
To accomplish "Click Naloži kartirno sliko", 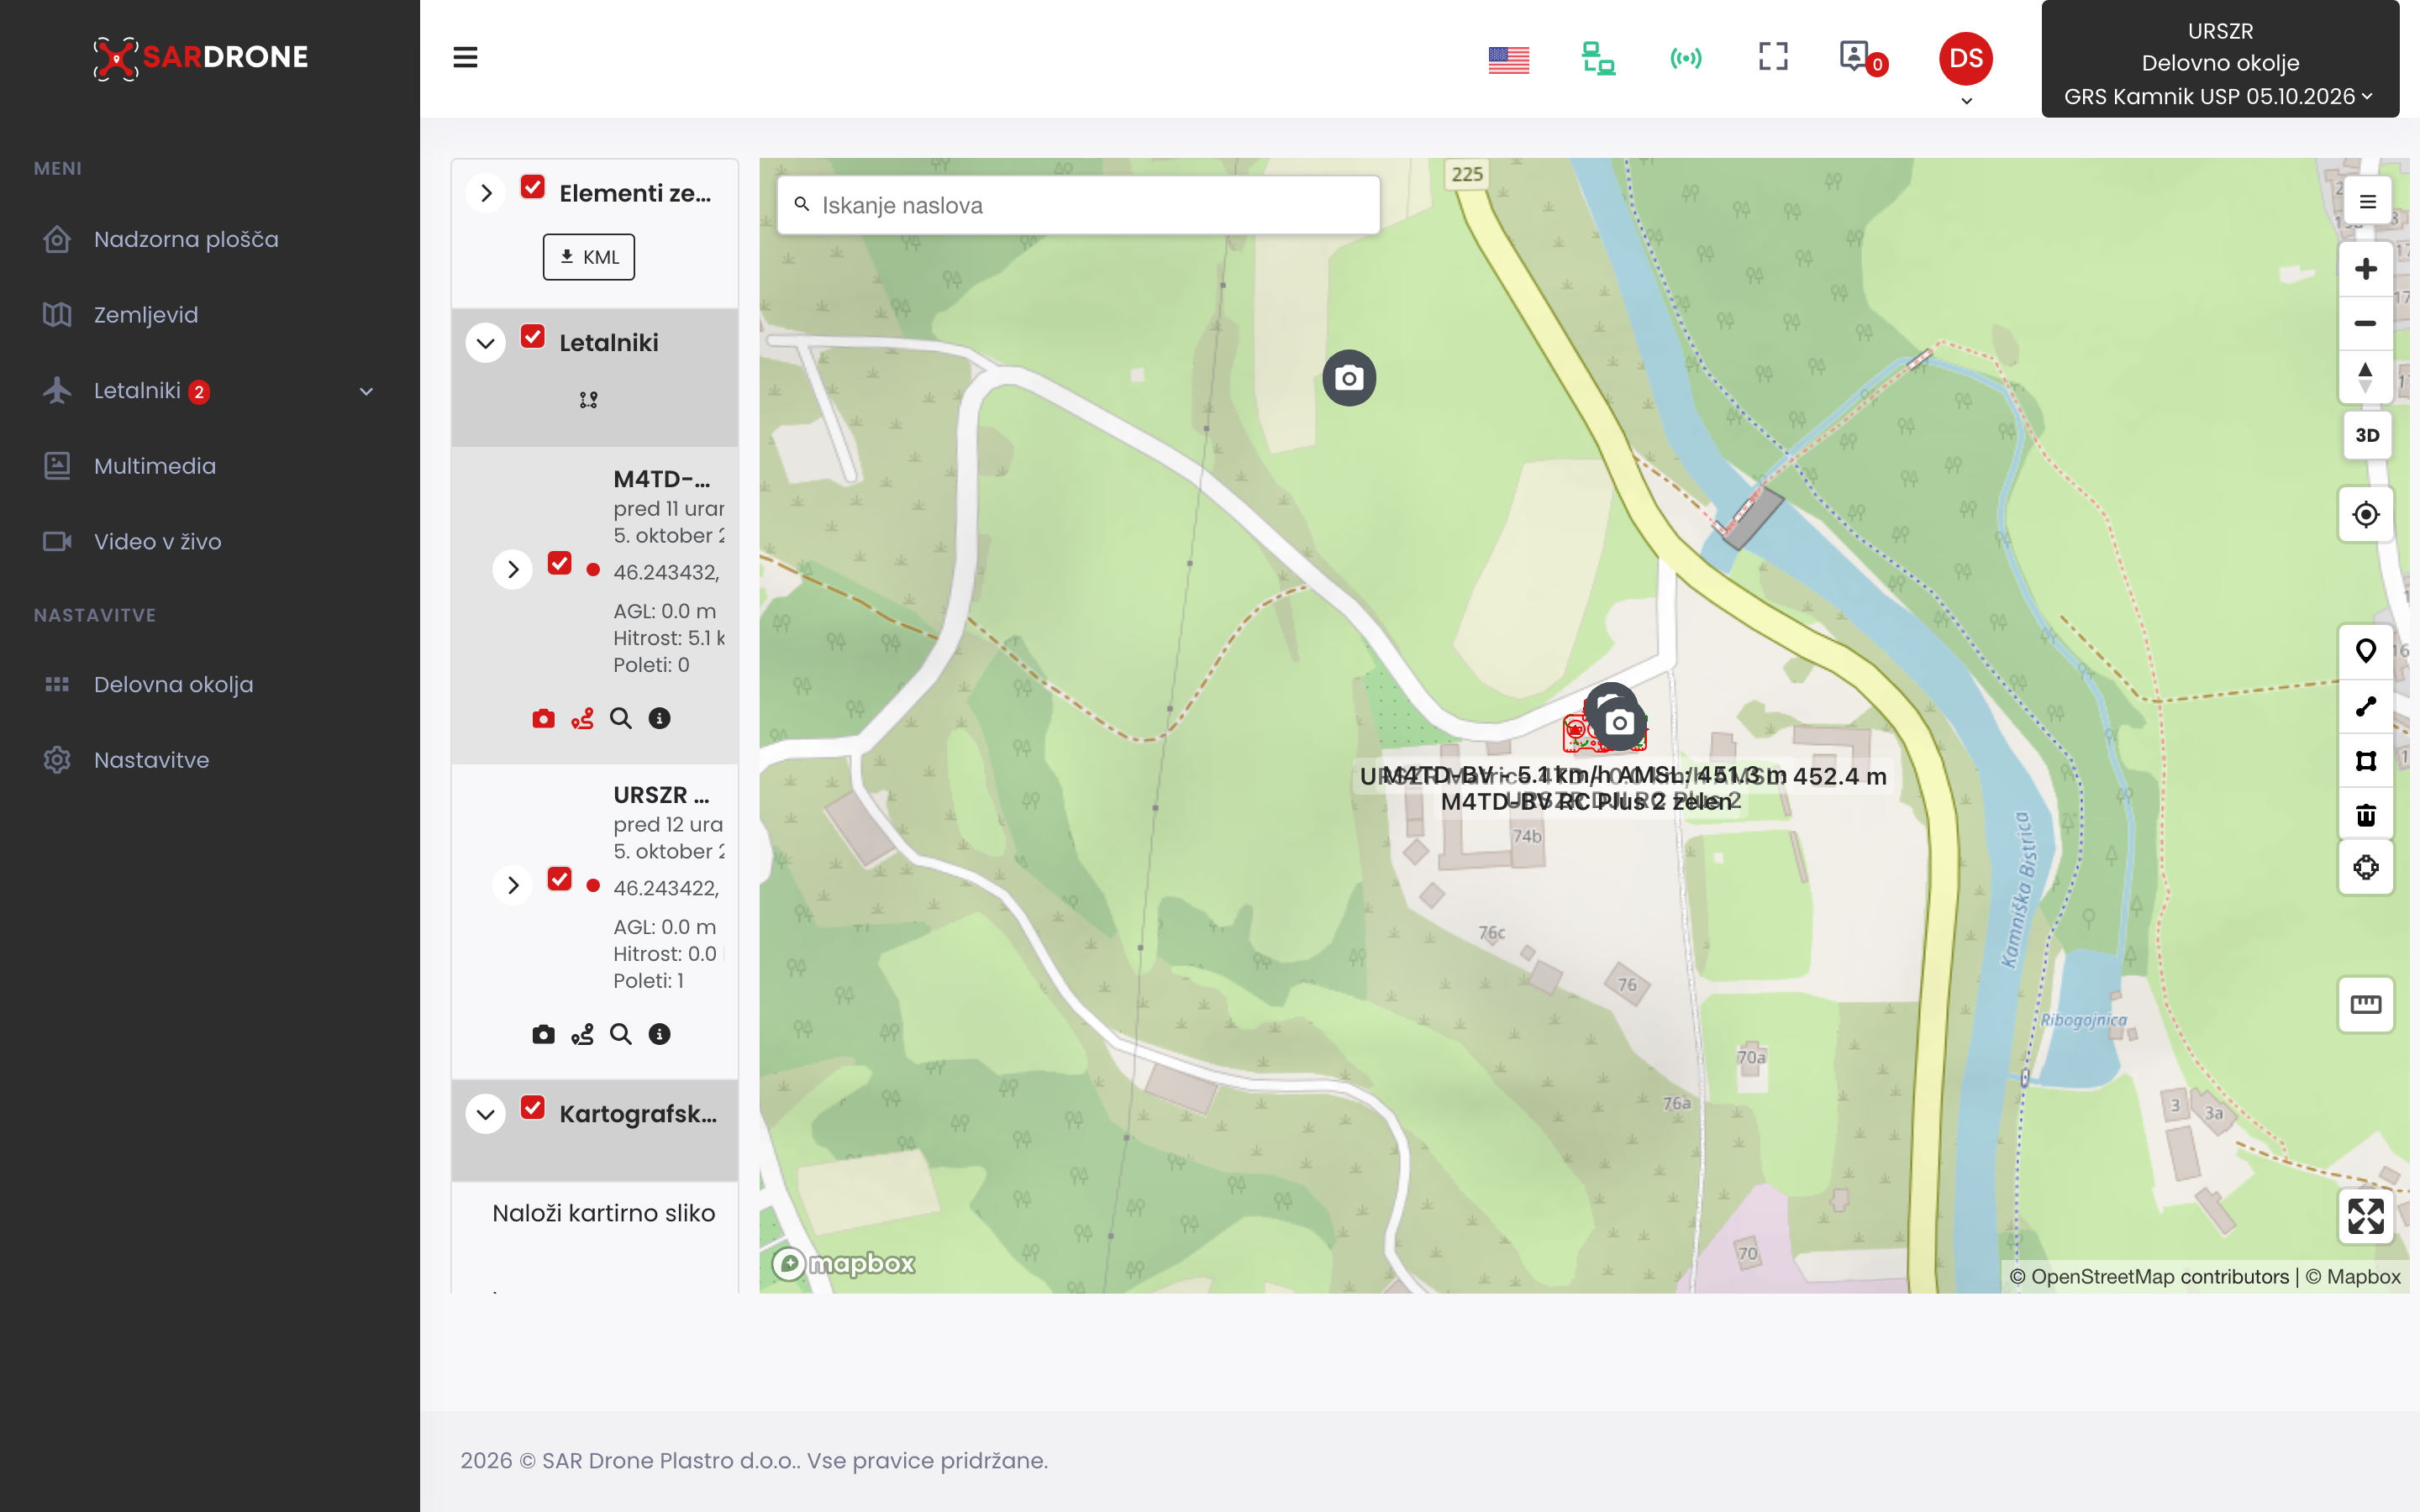I will point(603,1213).
